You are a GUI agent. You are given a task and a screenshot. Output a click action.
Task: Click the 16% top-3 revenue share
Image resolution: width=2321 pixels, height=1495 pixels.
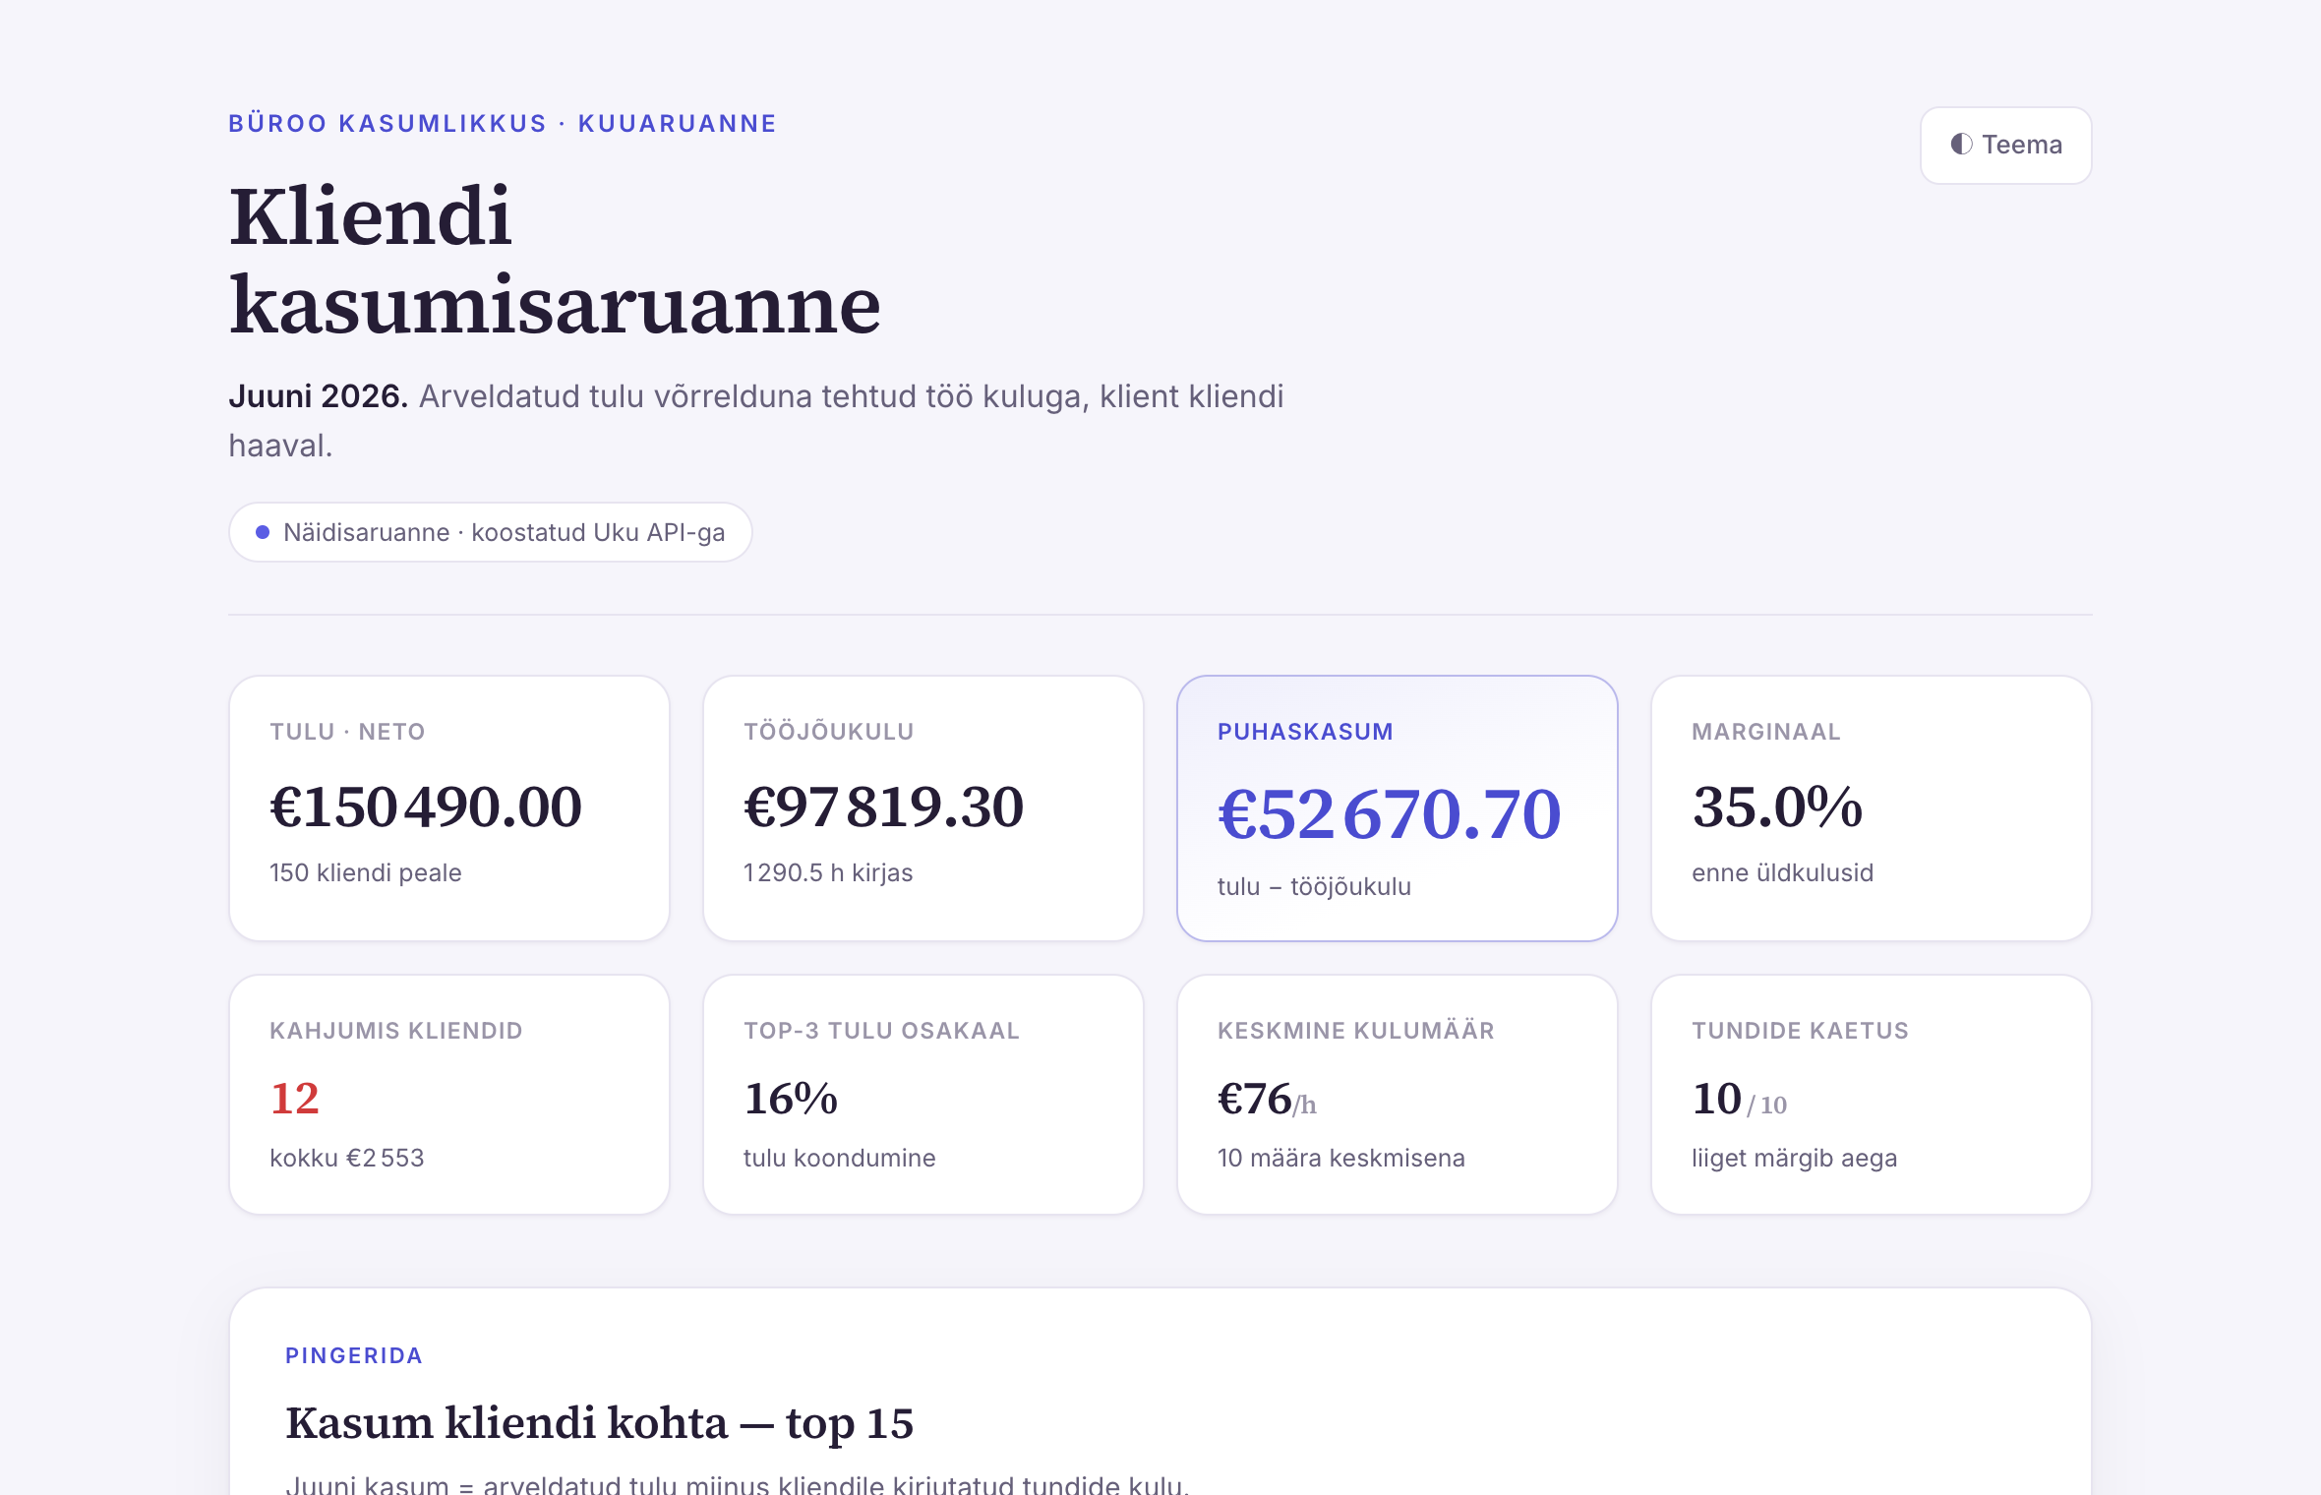[791, 1099]
